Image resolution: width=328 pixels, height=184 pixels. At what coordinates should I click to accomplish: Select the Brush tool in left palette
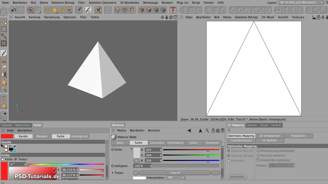(x=4, y=53)
